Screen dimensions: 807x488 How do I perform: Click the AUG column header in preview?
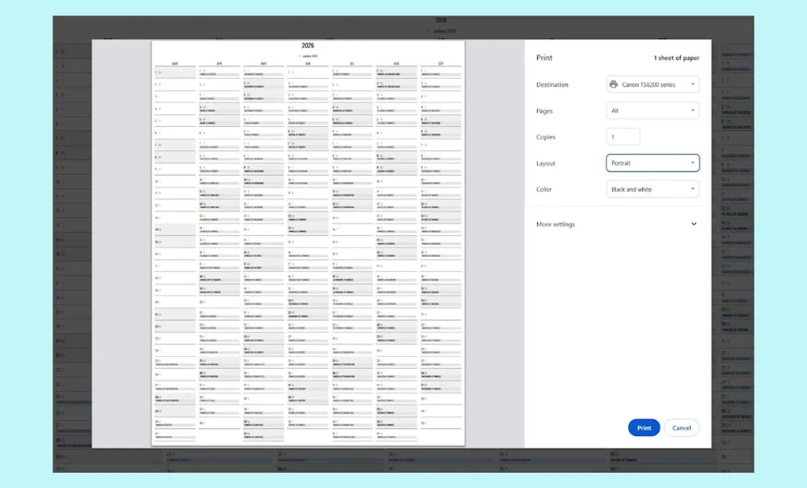pos(397,63)
